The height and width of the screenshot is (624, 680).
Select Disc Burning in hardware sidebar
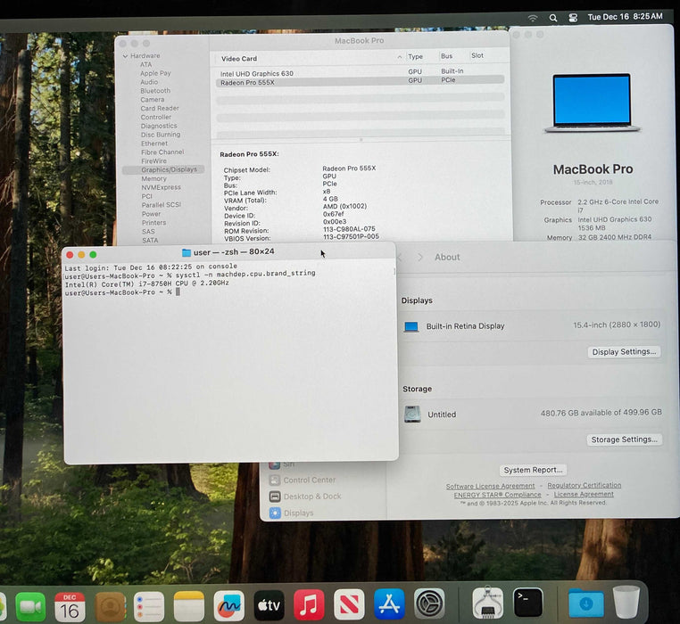[161, 135]
